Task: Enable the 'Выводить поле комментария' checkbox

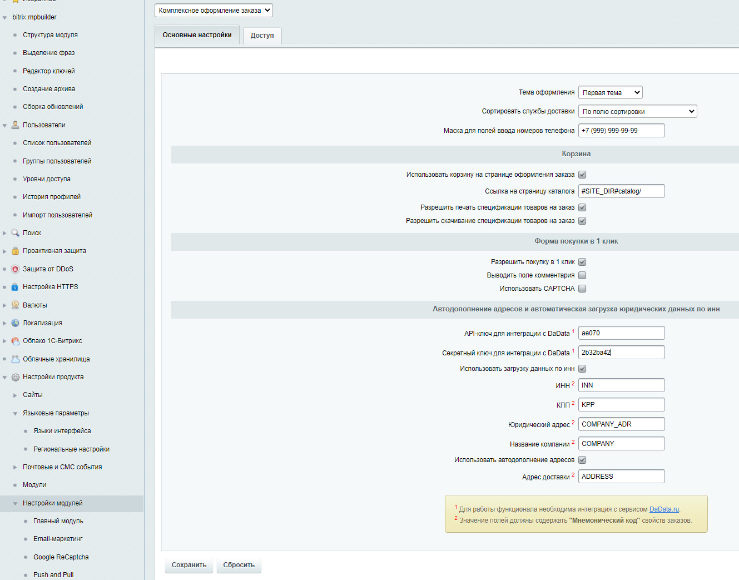Action: 582,275
